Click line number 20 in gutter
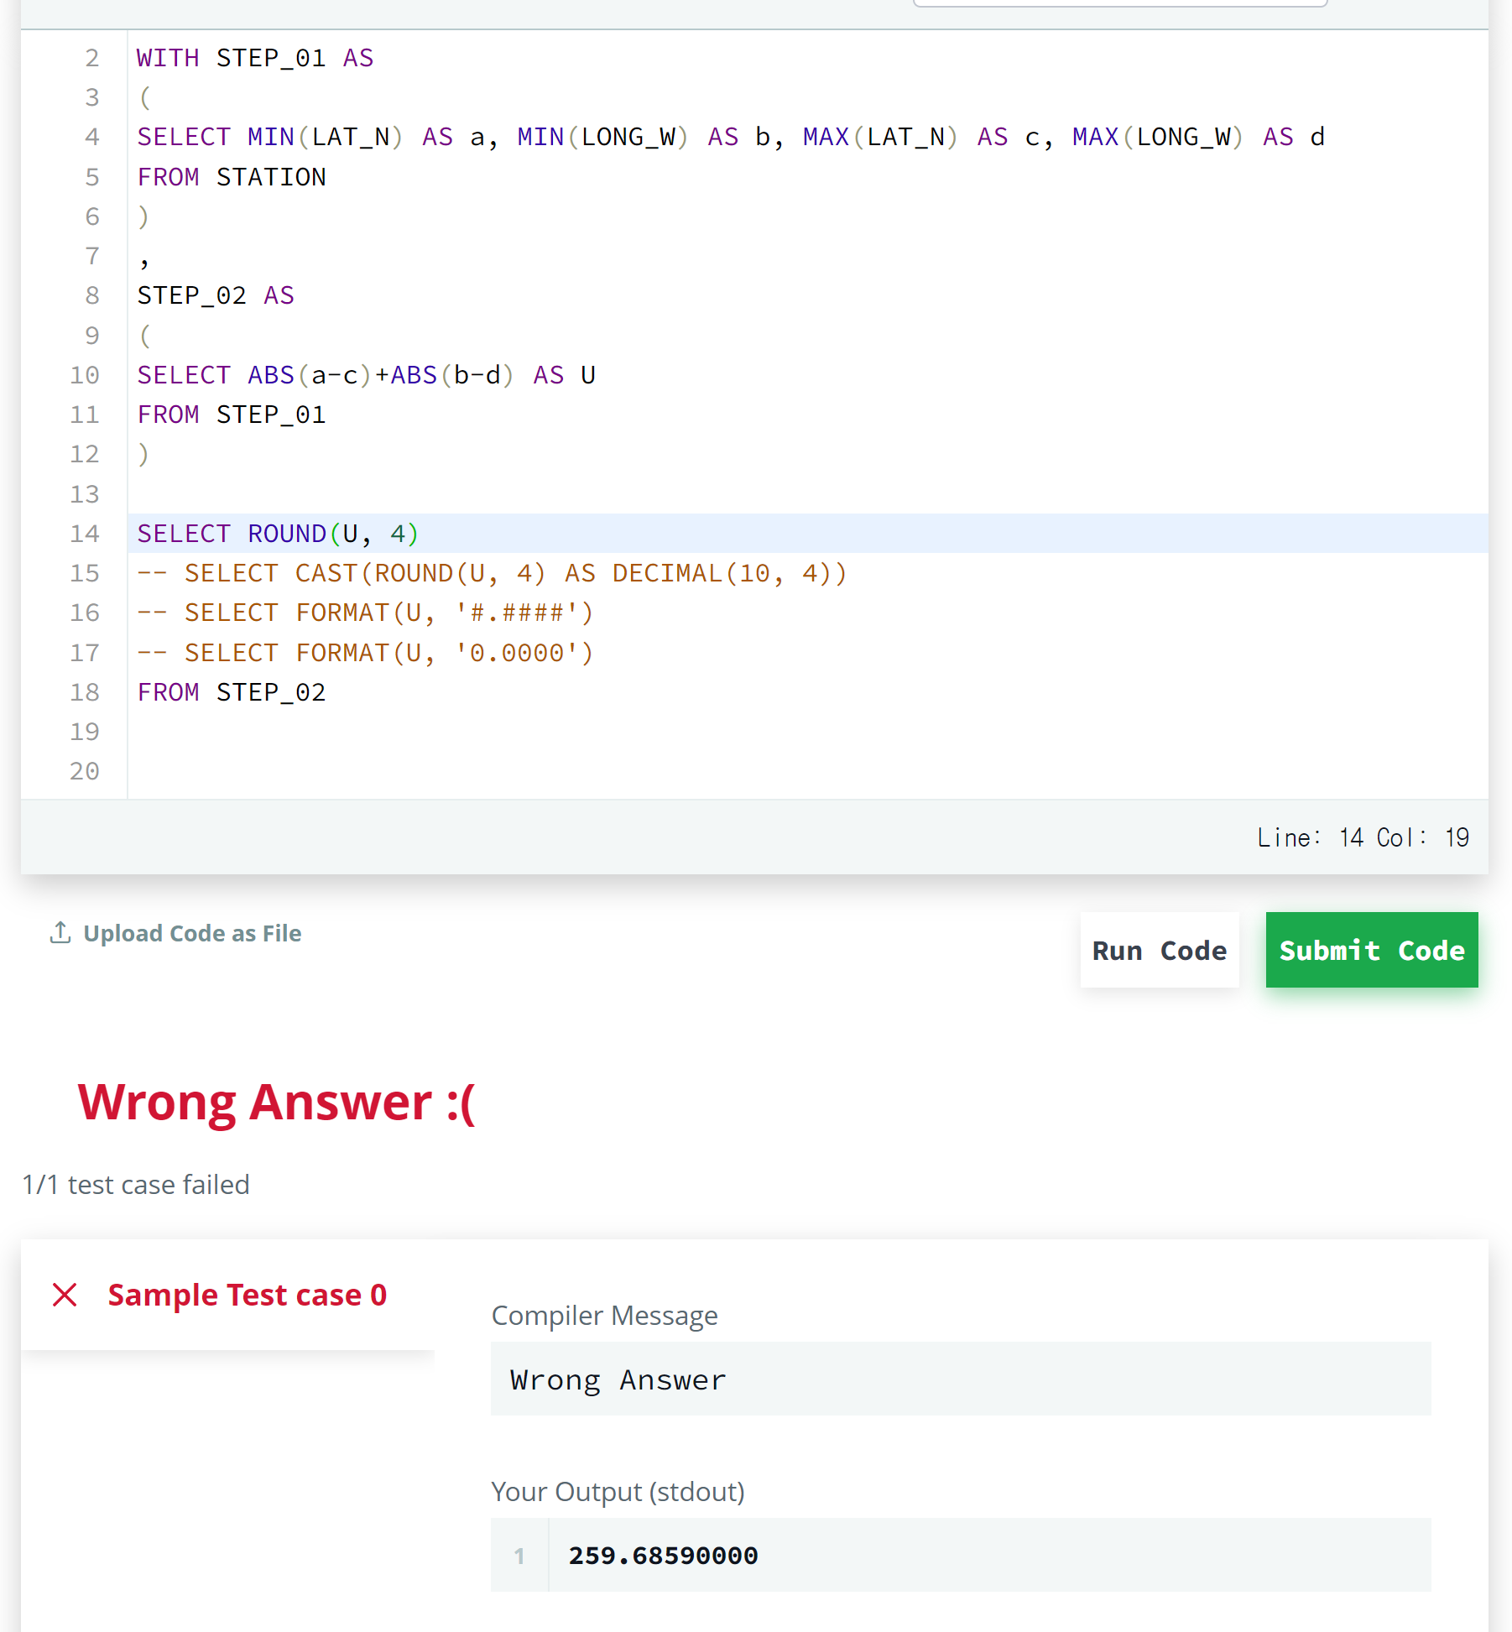Viewport: 1512px width, 1632px height. 84,771
